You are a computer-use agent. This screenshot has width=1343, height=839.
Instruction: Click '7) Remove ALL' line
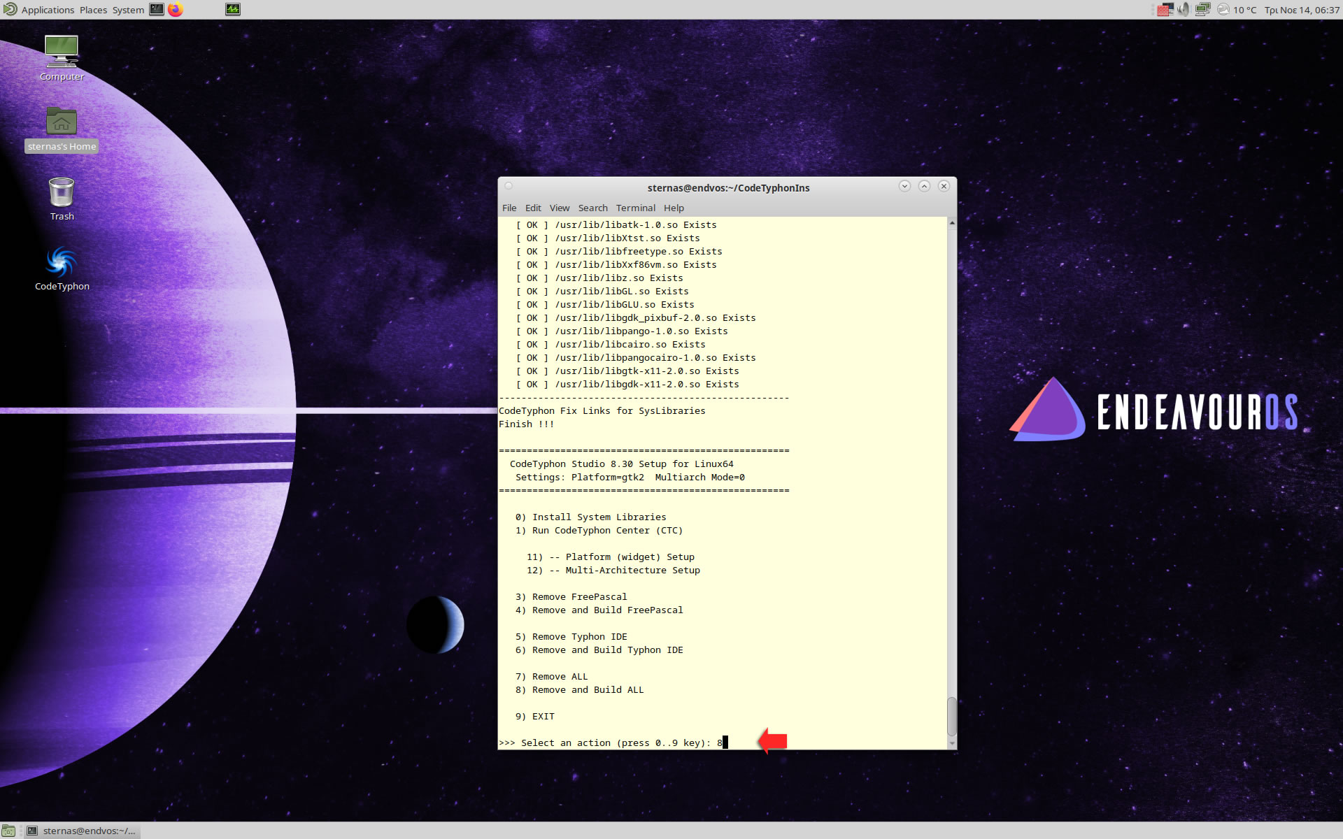click(552, 676)
